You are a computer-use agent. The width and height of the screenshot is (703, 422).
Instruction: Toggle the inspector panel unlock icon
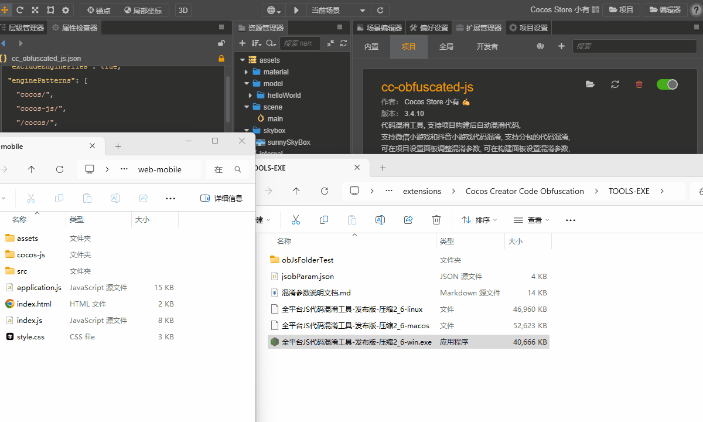(x=221, y=43)
